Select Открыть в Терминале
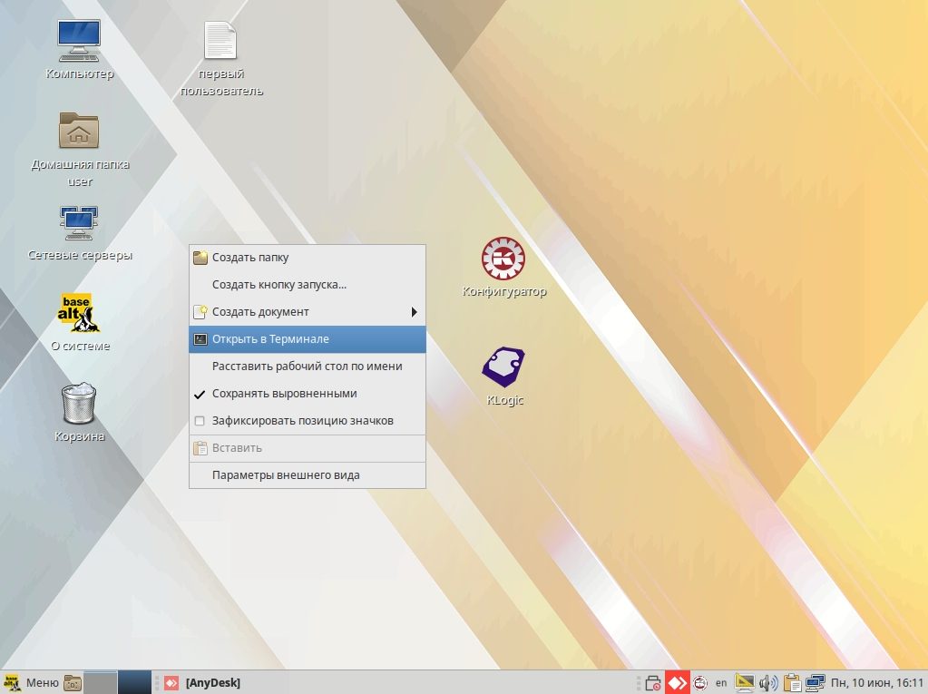Image resolution: width=928 pixels, height=694 pixels. coord(270,339)
